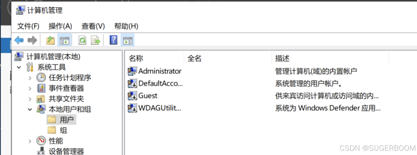Select 计算机管理(本地) tree label
The image size is (417, 155).
53,56
